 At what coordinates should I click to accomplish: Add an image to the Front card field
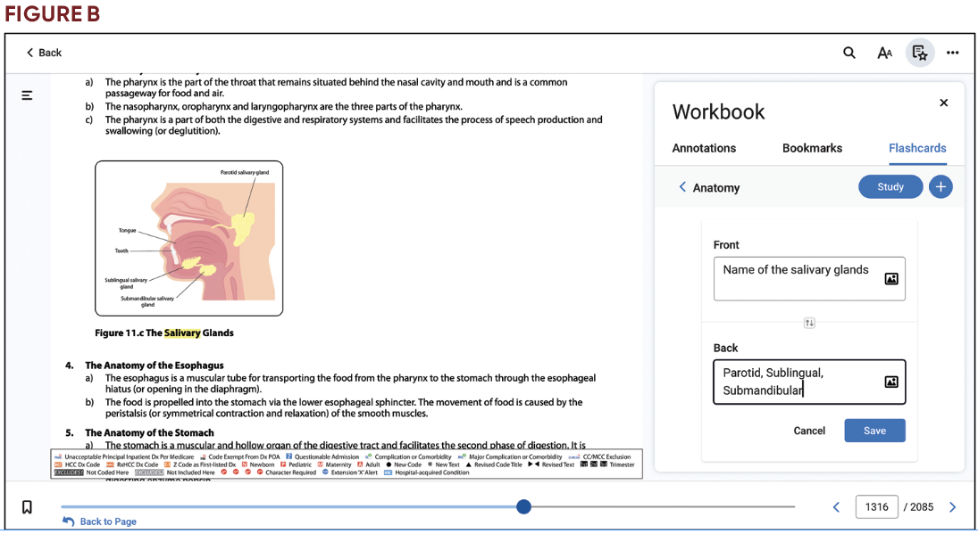890,278
